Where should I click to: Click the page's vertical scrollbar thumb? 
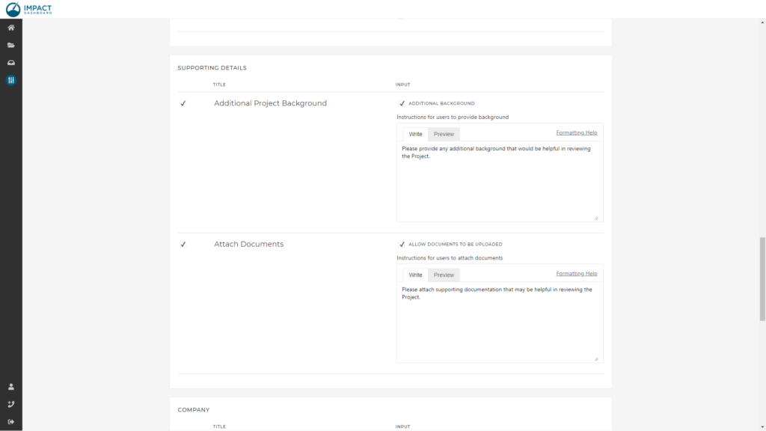(762, 278)
